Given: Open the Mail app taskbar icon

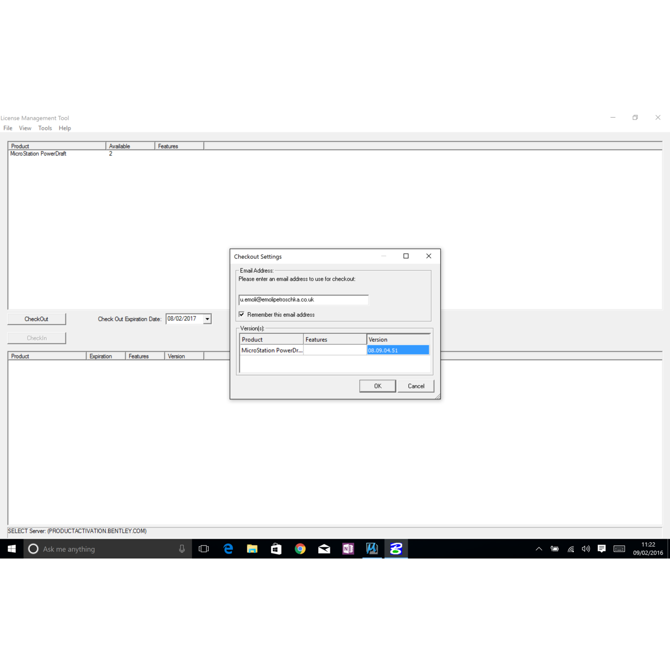Looking at the screenshot, I should click(x=324, y=549).
